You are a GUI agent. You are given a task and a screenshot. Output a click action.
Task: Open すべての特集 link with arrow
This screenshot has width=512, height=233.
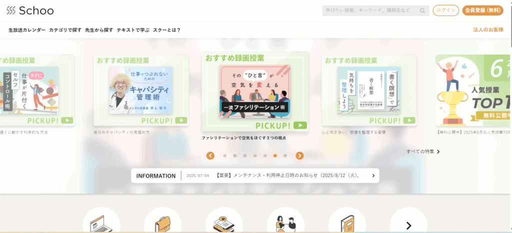(423, 152)
